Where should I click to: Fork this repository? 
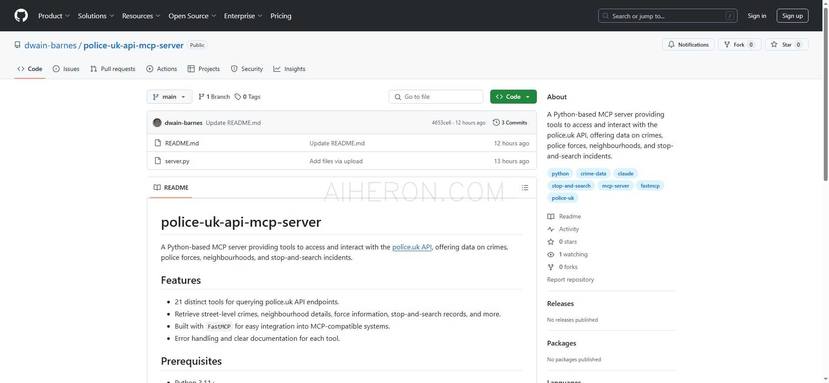739,44
